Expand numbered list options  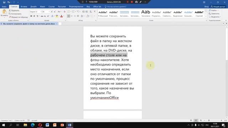[76, 12]
